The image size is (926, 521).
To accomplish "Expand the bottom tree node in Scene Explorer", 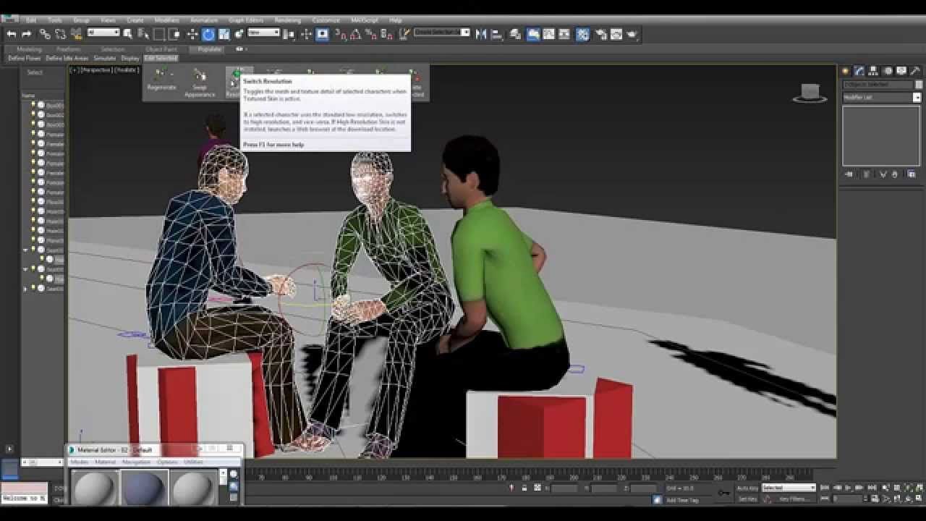I will click(25, 289).
